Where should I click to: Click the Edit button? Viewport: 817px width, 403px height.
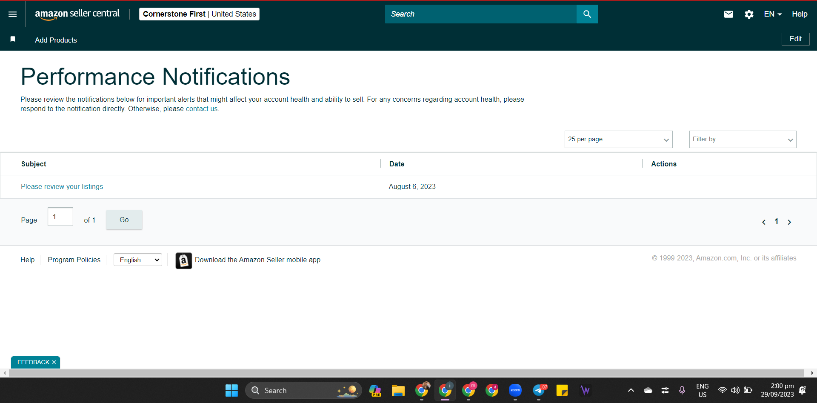[795, 39]
